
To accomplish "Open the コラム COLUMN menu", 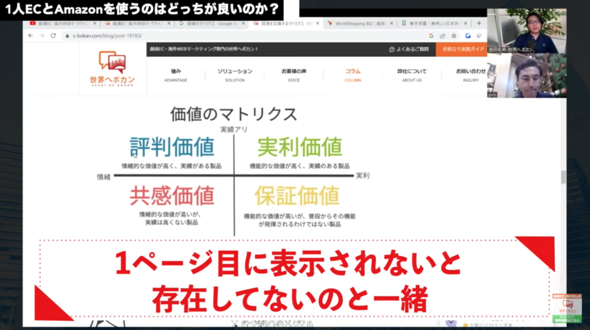I will click(353, 75).
